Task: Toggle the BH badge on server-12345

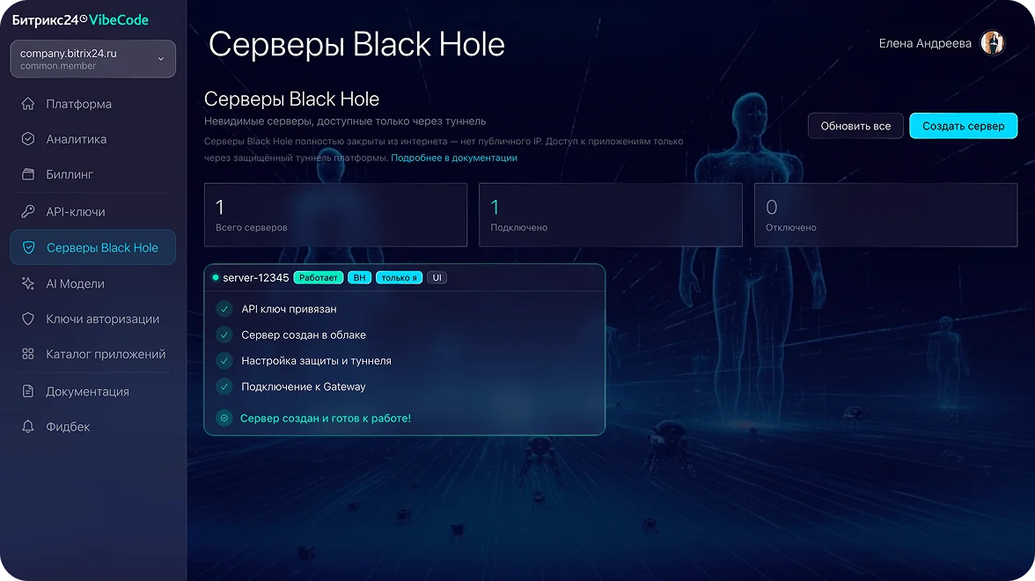Action: [x=359, y=276]
